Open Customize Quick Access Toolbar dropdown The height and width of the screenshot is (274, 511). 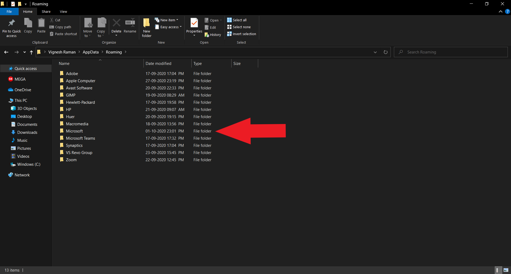coord(26,4)
